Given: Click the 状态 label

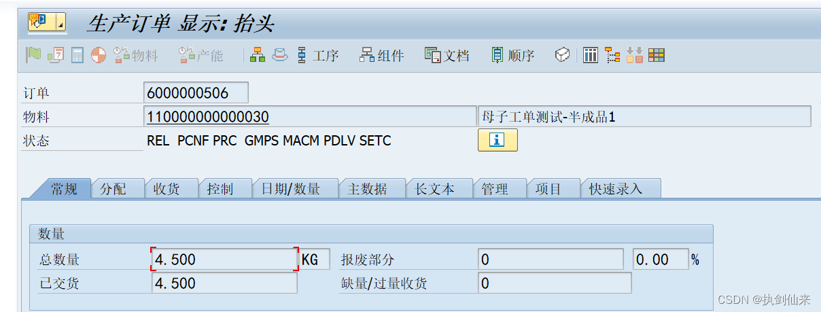Looking at the screenshot, I should 37,141.
